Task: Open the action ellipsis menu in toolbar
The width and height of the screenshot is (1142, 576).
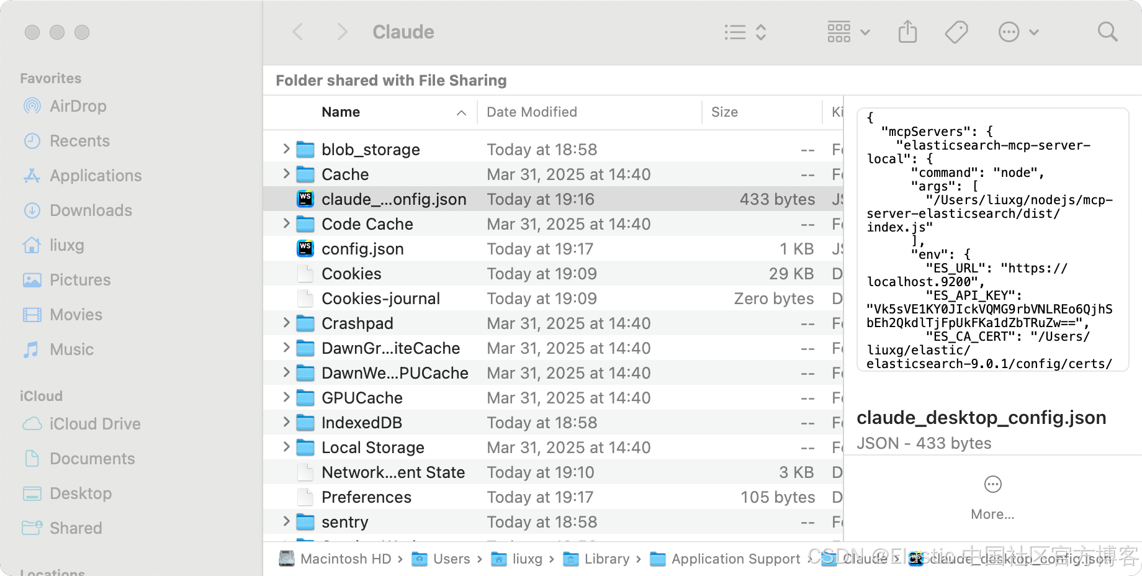Action: coord(1018,32)
